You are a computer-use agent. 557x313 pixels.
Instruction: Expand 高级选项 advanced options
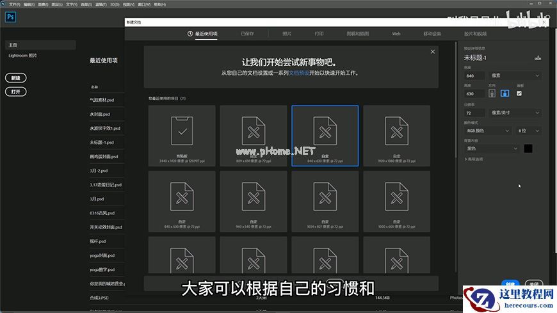474,159
